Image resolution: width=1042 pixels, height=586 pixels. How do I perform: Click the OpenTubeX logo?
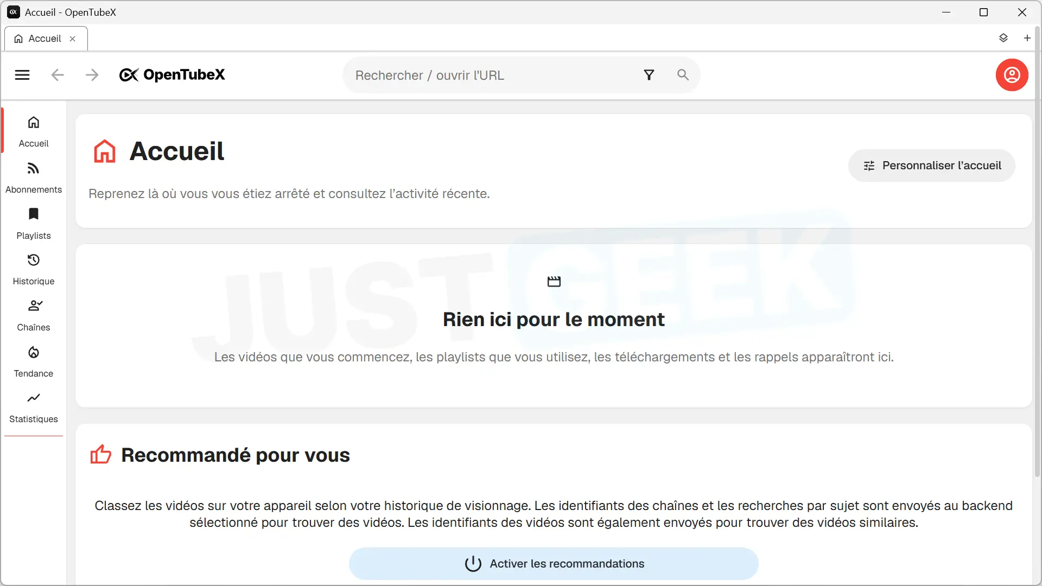(172, 75)
